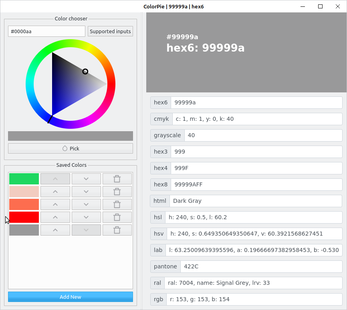Viewport: 347px width, 310px height.
Task: Click trash icon for the coral saved color
Action: 117,204
